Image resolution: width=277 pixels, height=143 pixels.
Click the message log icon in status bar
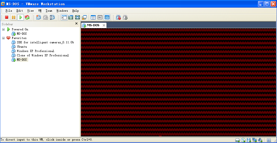coord(269,140)
